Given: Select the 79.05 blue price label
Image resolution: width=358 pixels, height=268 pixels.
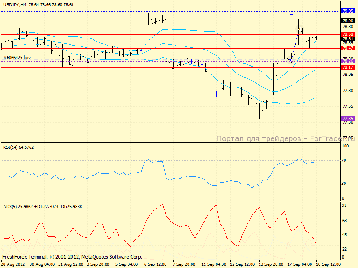Looking at the screenshot, I should pyautogui.click(x=348, y=11).
